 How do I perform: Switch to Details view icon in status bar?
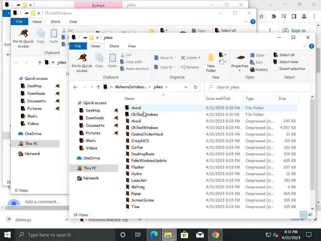click(303, 215)
